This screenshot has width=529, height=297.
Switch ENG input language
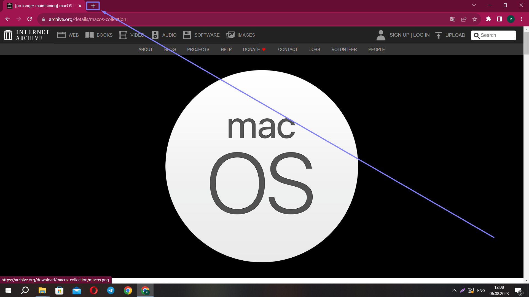pos(481,291)
